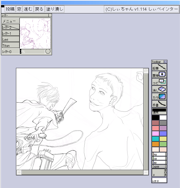
Task: Close the Toolbar palette
Action: tap(166, 62)
